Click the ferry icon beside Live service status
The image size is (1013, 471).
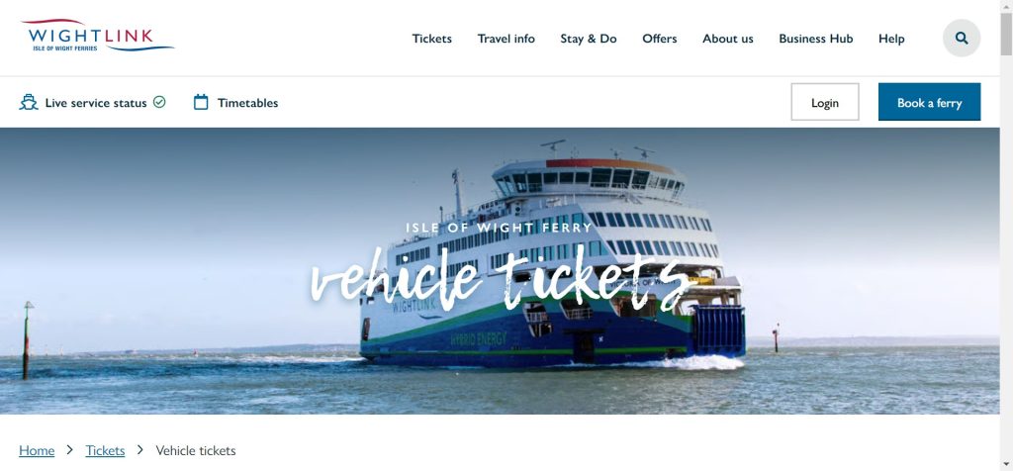[29, 102]
